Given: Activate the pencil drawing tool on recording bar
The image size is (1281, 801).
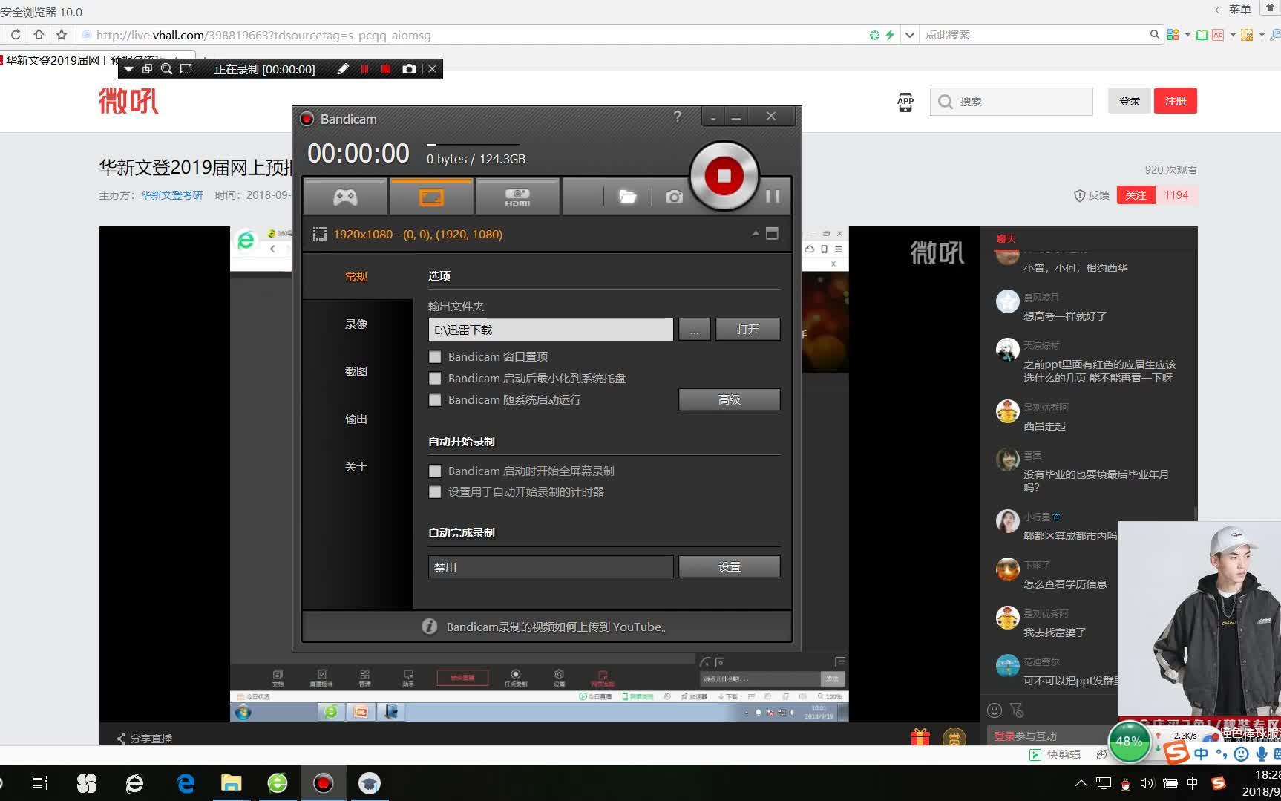Looking at the screenshot, I should [x=343, y=69].
